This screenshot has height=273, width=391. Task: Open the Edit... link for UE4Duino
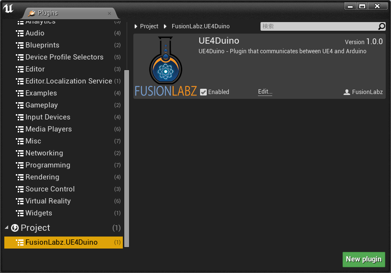click(x=265, y=92)
